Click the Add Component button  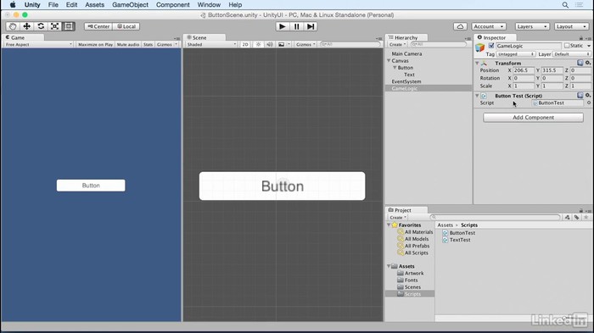pos(533,117)
